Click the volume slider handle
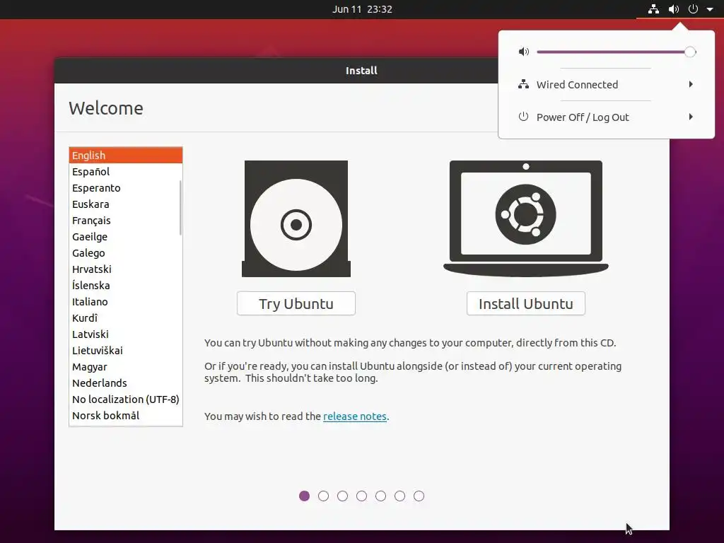 (x=690, y=52)
